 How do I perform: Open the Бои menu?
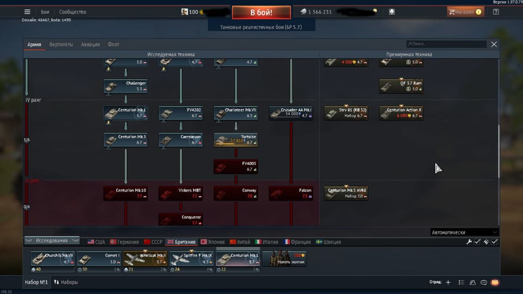coord(45,11)
